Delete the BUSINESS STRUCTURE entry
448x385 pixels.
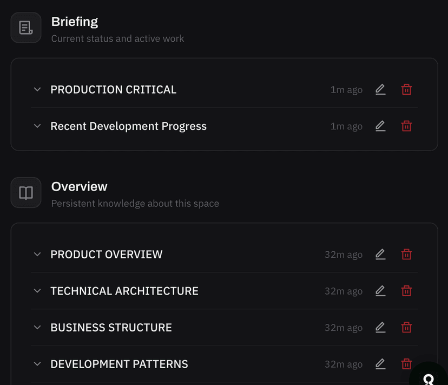(x=406, y=328)
